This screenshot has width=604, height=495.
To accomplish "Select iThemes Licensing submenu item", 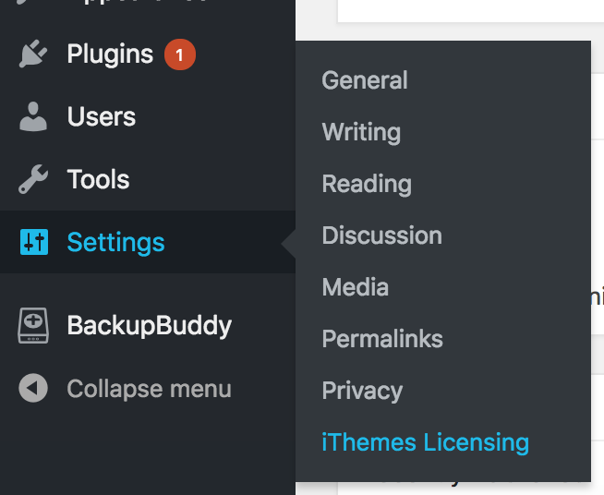I will [425, 442].
